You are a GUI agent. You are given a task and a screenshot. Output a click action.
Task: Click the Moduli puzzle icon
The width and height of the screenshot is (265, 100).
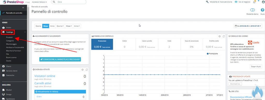pos(3,90)
